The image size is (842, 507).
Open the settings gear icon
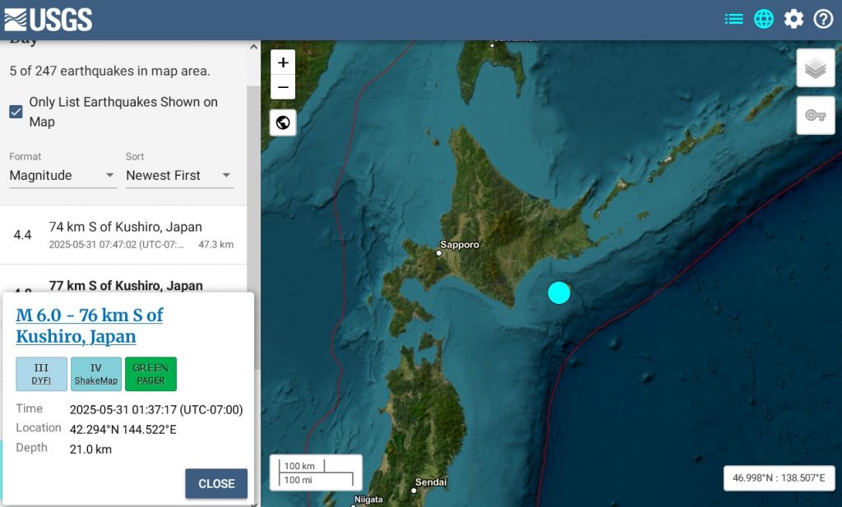(793, 20)
